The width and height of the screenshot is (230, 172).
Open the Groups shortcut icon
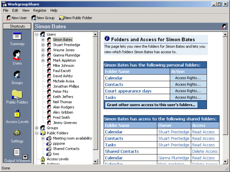pos(17,75)
